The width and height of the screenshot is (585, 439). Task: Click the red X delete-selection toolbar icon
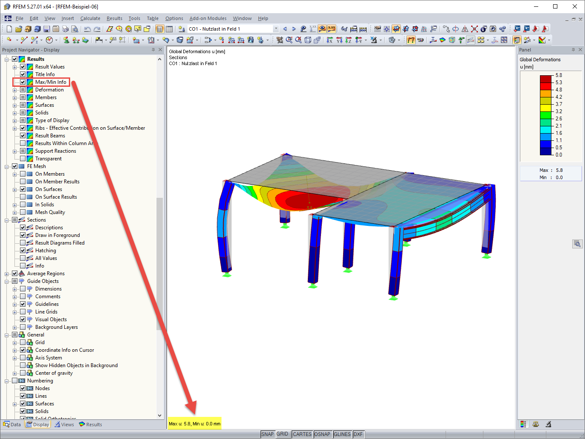(x=474, y=29)
